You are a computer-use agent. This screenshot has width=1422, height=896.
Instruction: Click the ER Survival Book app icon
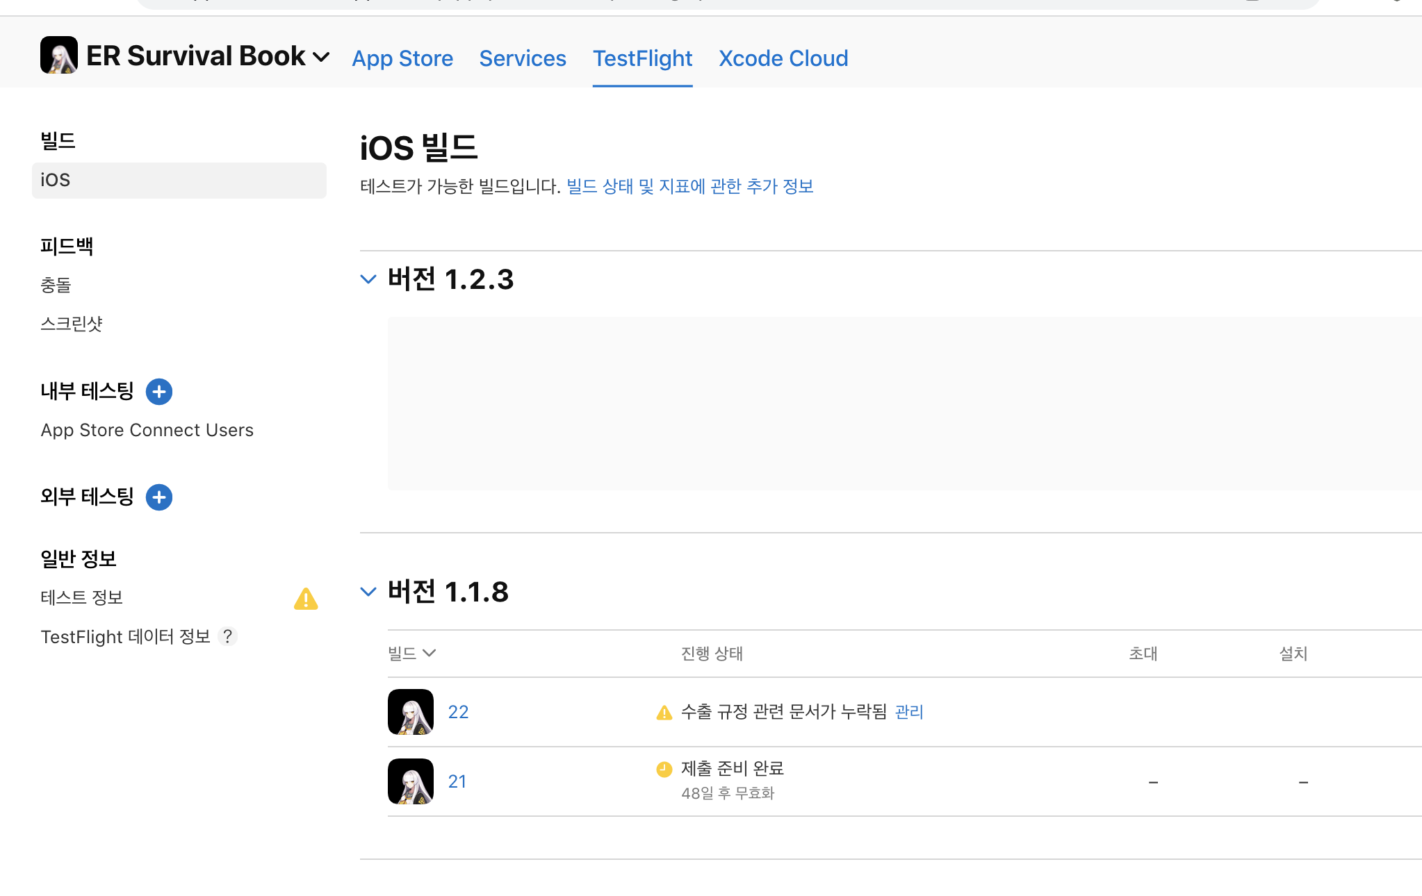pos(59,56)
